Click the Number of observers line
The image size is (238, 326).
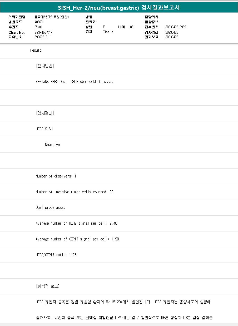(56, 176)
